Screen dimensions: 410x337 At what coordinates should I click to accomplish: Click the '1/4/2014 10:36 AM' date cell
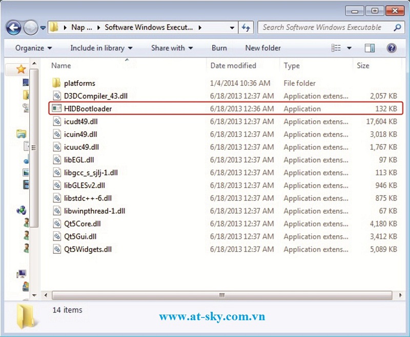pos(240,83)
